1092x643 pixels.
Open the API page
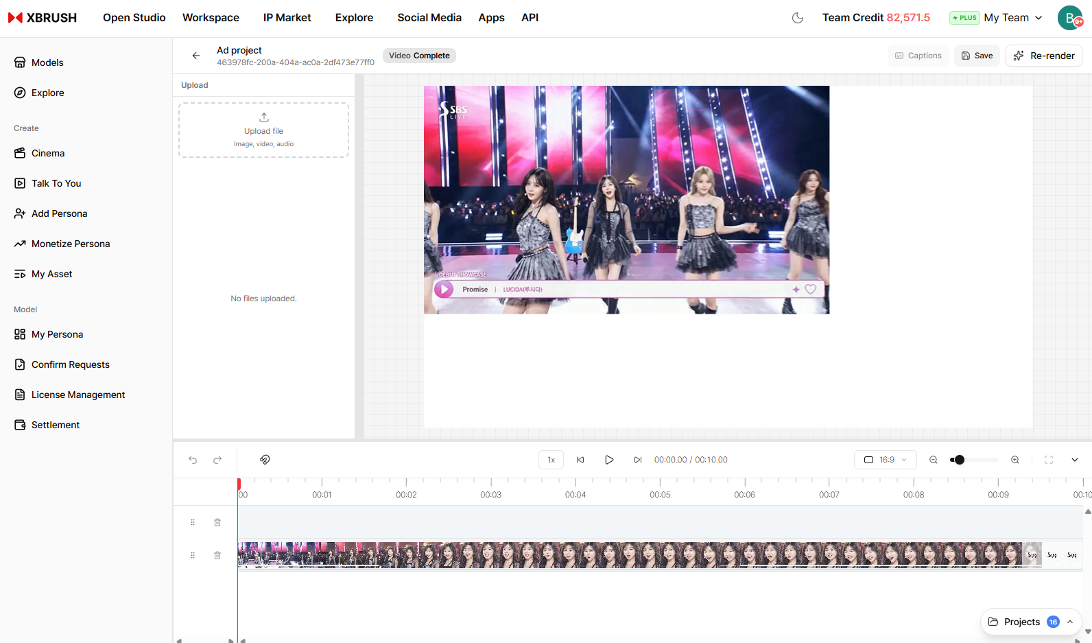point(530,18)
